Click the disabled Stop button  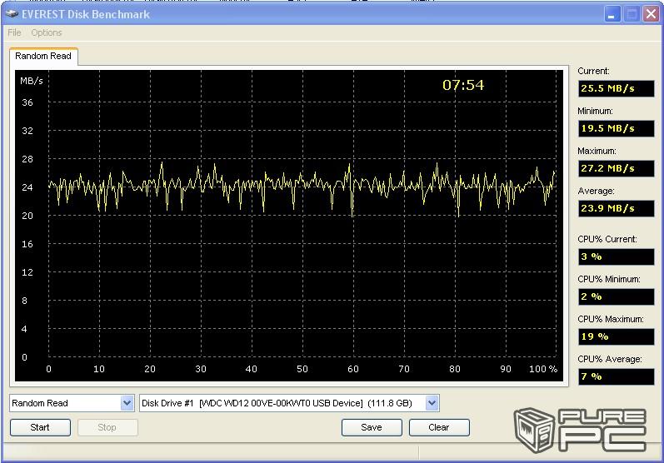[107, 427]
